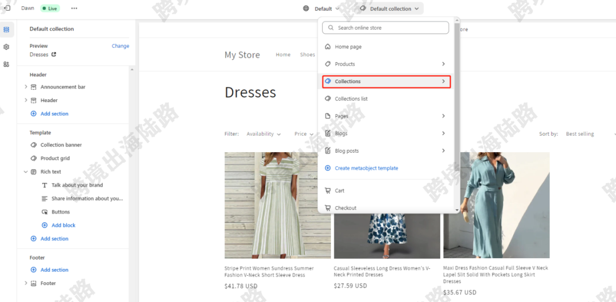Select the Sections icon in left sidebar
Screen dimensions: 616x302
coord(6,30)
